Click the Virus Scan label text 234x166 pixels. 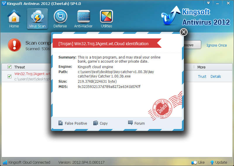pyautogui.click(x=37, y=26)
